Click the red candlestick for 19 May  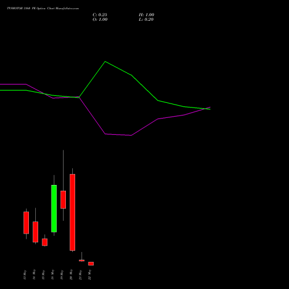pos(63,199)
